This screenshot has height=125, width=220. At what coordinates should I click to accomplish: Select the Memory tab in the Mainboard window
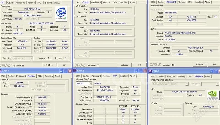tap(182, 2)
